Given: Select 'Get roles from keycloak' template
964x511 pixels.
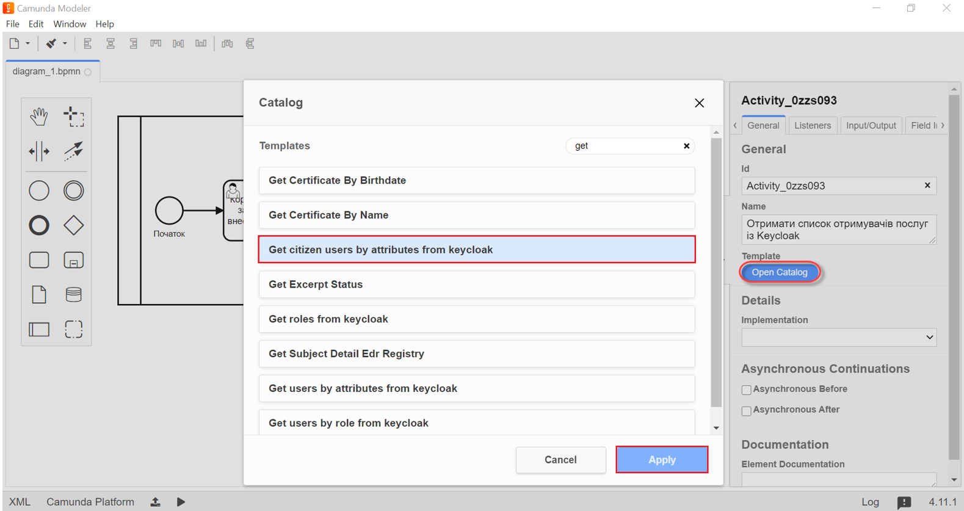Looking at the screenshot, I should coord(477,319).
